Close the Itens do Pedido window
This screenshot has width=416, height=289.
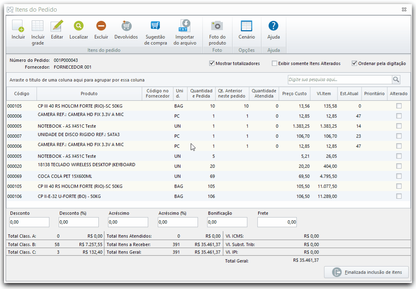404,10
